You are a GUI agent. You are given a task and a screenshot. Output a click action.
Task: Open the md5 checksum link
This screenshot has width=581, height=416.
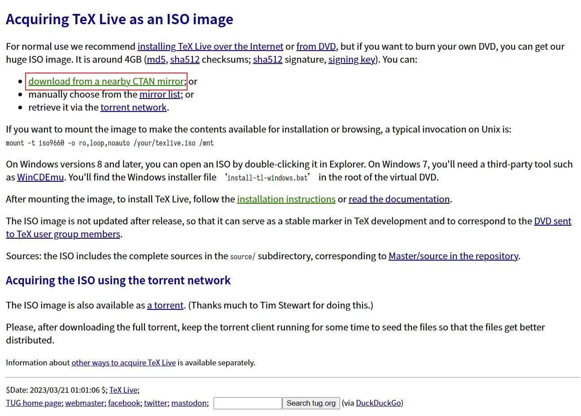156,60
